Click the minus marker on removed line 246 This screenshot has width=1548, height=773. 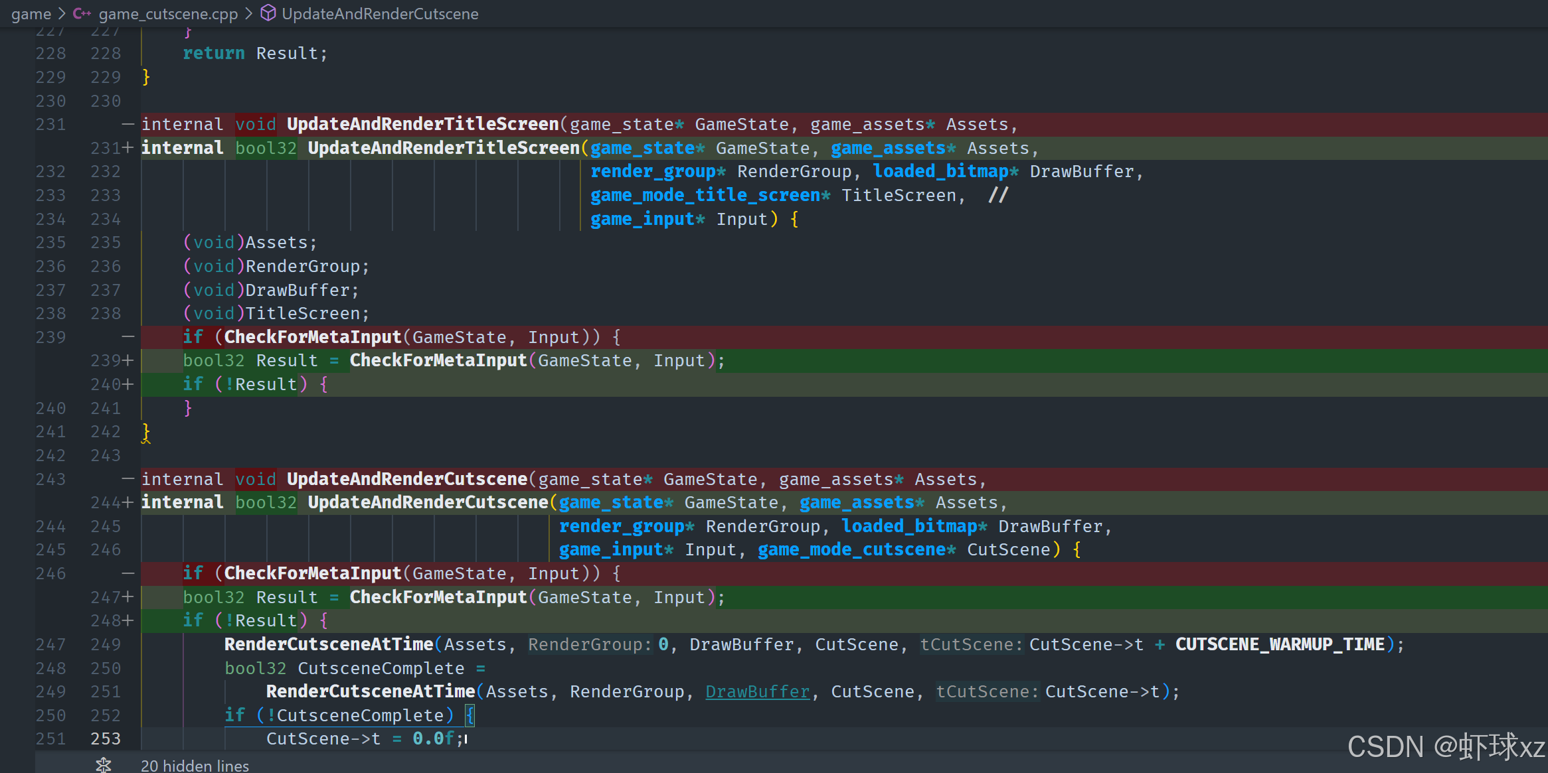coord(128,573)
